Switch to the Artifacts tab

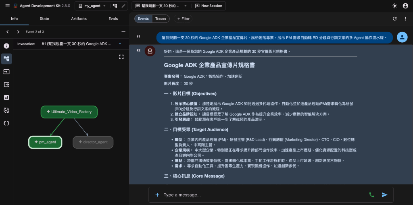(79, 19)
